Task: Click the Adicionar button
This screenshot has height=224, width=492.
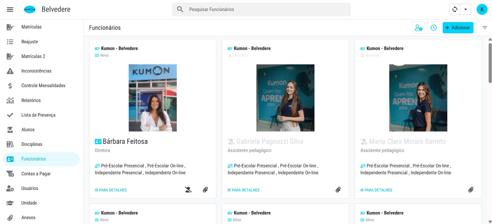Action: [x=458, y=28]
